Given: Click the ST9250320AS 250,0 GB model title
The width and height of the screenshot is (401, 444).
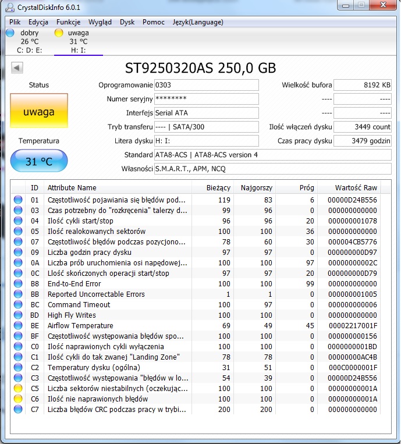Looking at the screenshot, I should 200,68.
